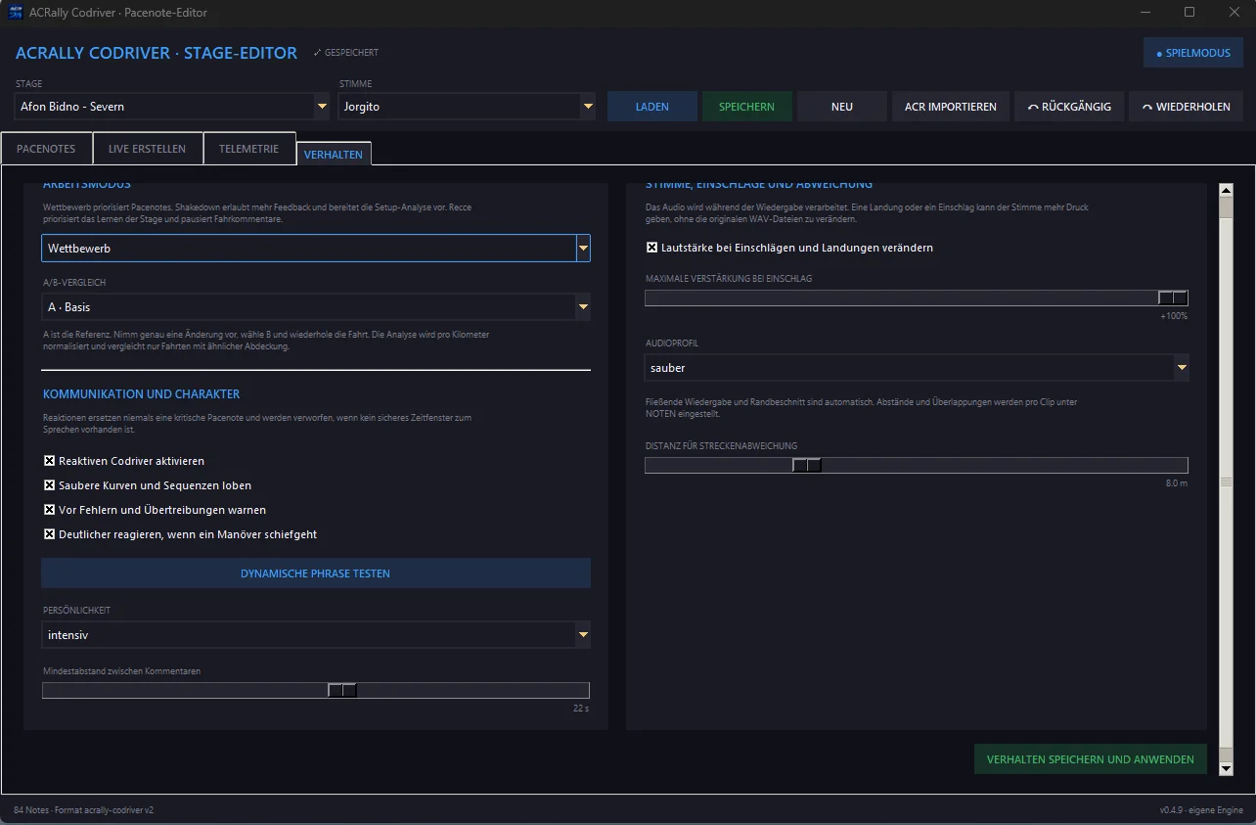Uncheck 'Saubere Kurven und Sequenzen loben'
The height and width of the screenshot is (825, 1256).
[x=50, y=485]
